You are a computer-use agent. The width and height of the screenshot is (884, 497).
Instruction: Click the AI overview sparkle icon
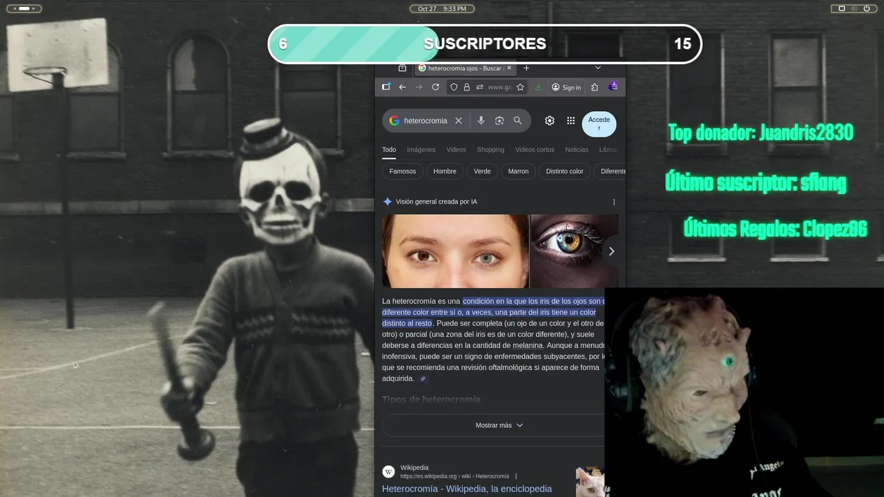click(x=387, y=202)
